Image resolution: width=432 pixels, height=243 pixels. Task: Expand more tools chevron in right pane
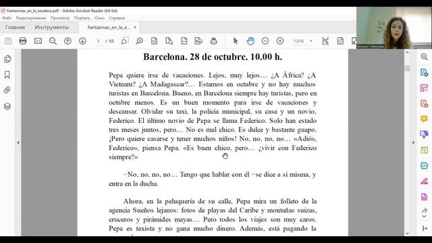pos(425,217)
